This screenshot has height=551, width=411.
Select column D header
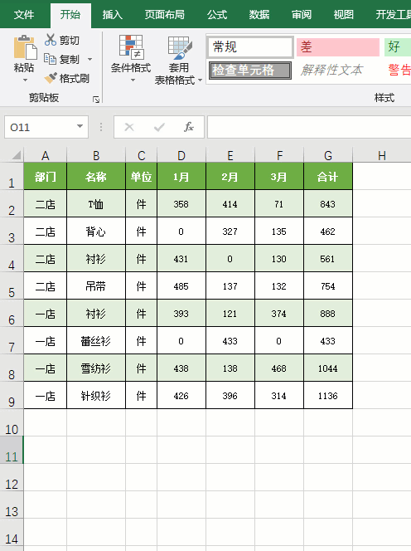click(181, 155)
